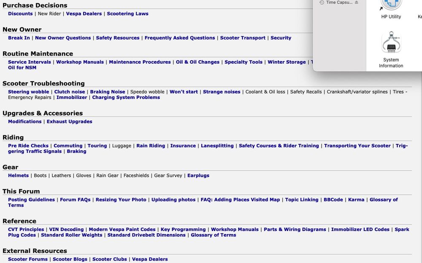Open Modern Vespa Paint Codes link
The width and height of the screenshot is (422, 263).
(121, 229)
